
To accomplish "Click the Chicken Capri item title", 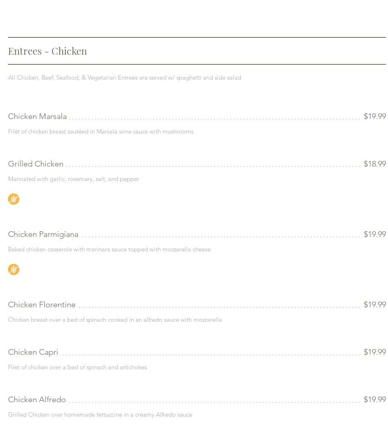I will point(33,352).
